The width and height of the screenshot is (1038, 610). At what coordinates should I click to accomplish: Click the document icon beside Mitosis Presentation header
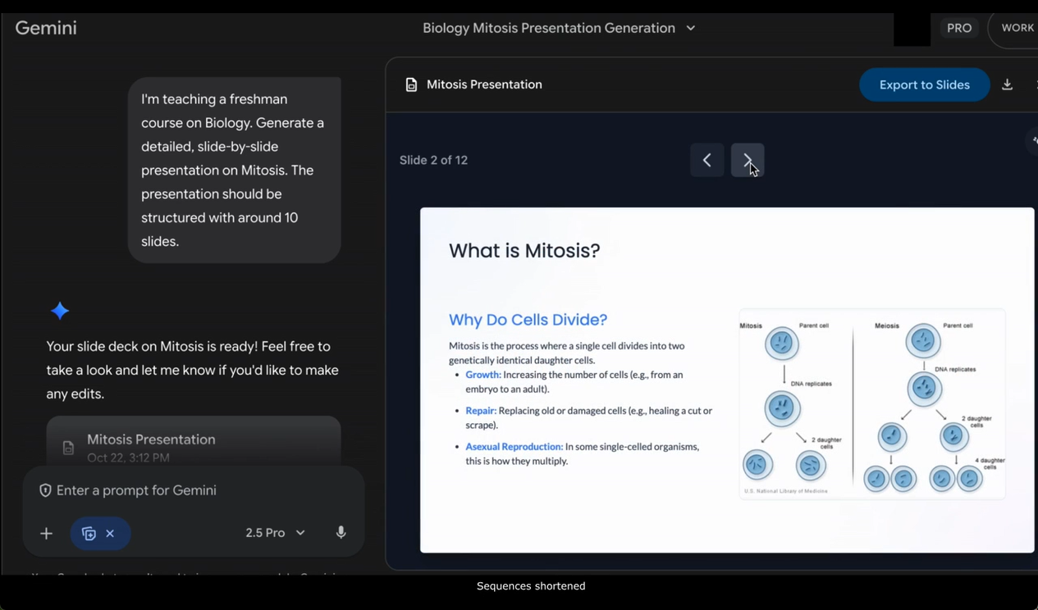pyautogui.click(x=410, y=84)
